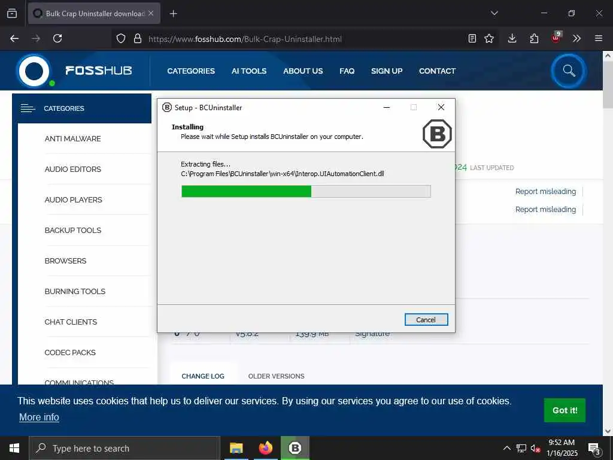Open CODEC PACKS category

[x=70, y=352]
